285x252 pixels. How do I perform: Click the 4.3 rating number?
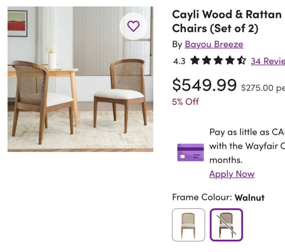click(179, 61)
